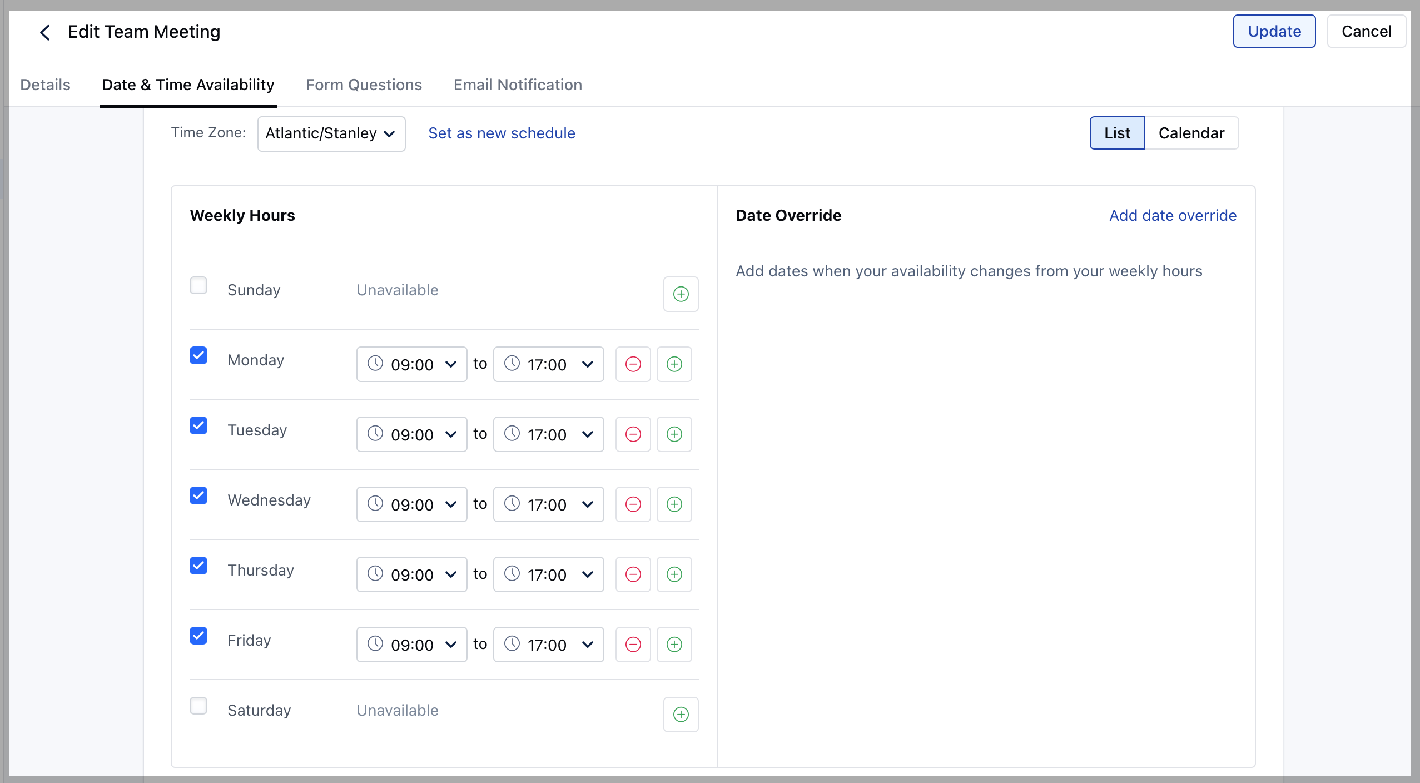This screenshot has height=783, width=1420.
Task: Click the Add date override link
Action: click(x=1173, y=215)
